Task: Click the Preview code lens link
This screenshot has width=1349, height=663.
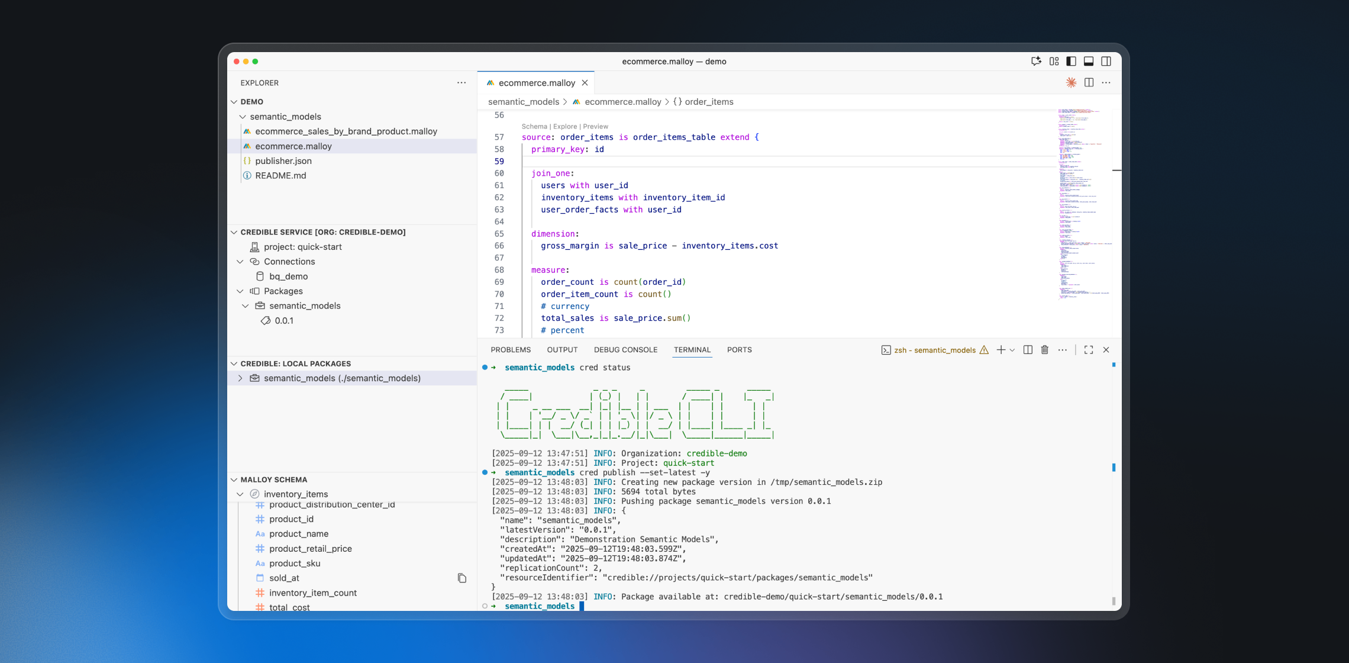Action: (595, 127)
